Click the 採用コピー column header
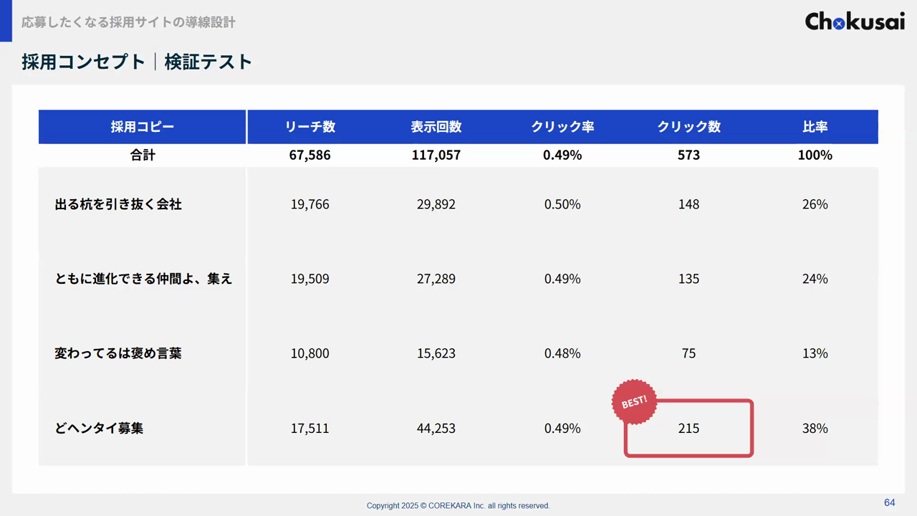917x516 pixels. click(x=143, y=127)
